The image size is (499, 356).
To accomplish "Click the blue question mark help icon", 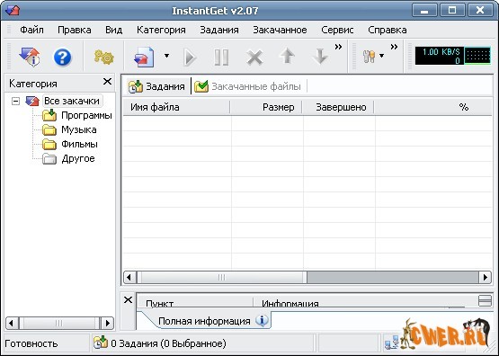I will click(x=62, y=58).
